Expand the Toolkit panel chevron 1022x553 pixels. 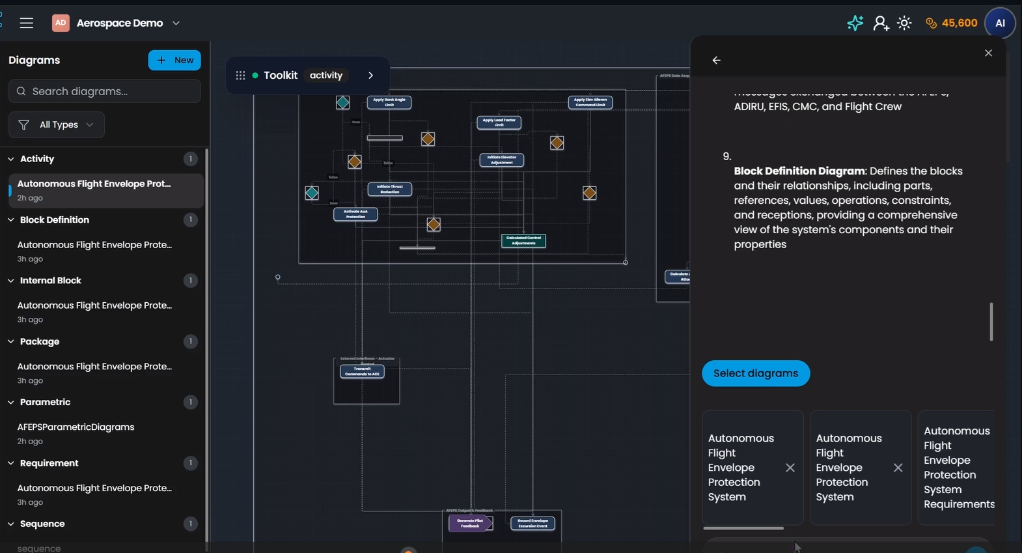[370, 76]
